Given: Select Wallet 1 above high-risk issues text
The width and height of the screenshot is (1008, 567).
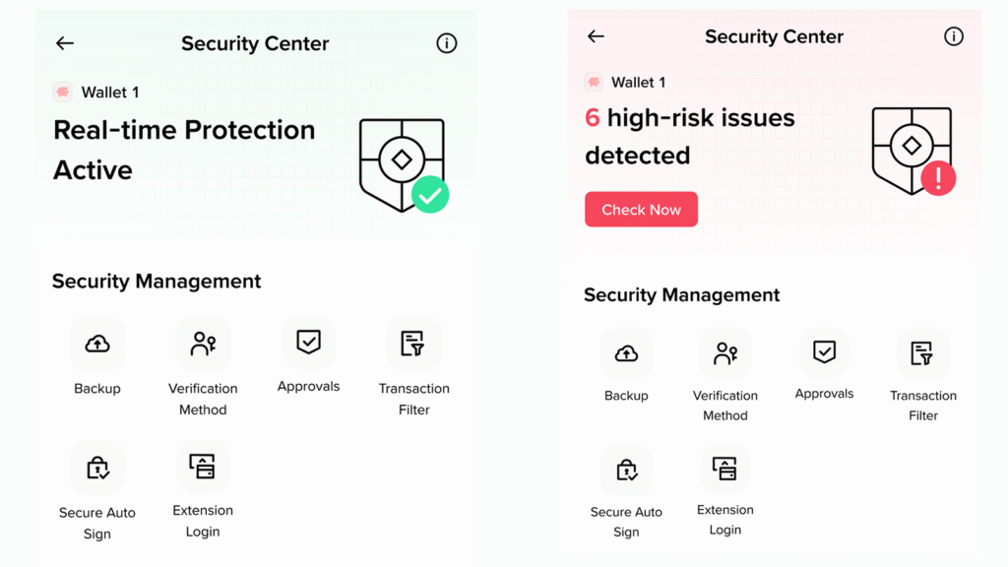Looking at the screenshot, I should (625, 83).
